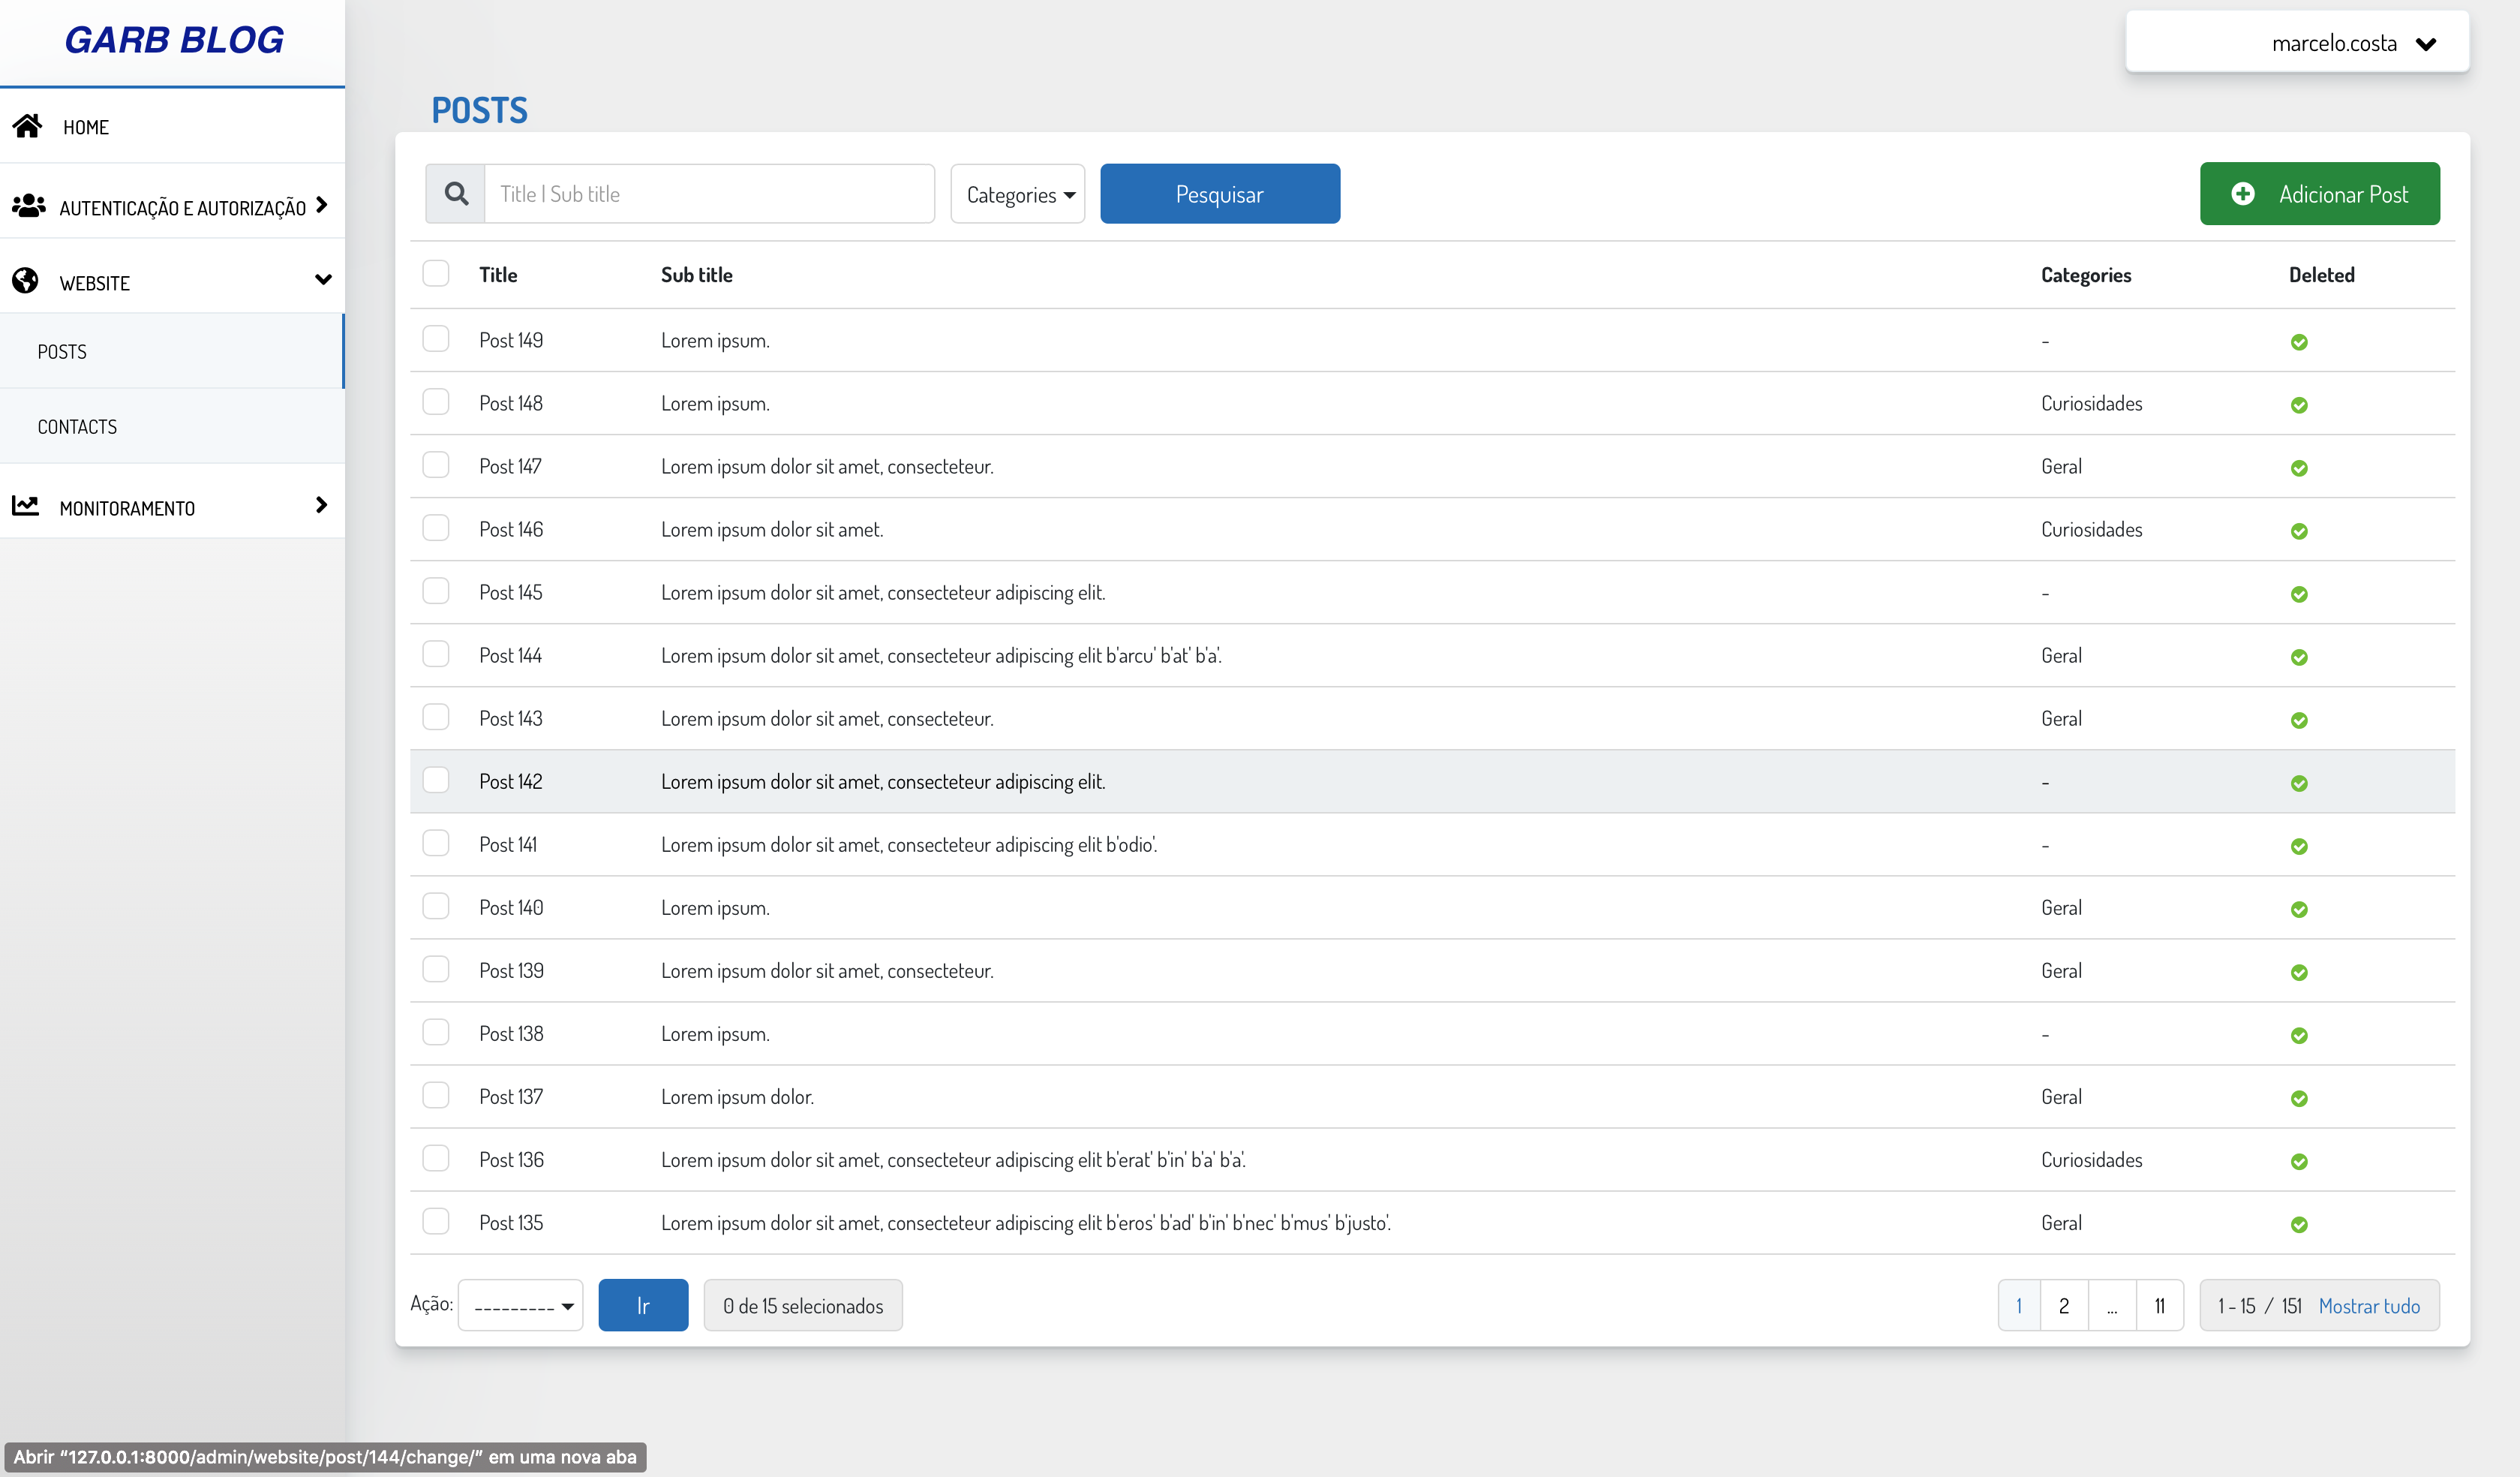The width and height of the screenshot is (2520, 1477).
Task: Click '0 de 15 selecionados' counter
Action: click(803, 1305)
